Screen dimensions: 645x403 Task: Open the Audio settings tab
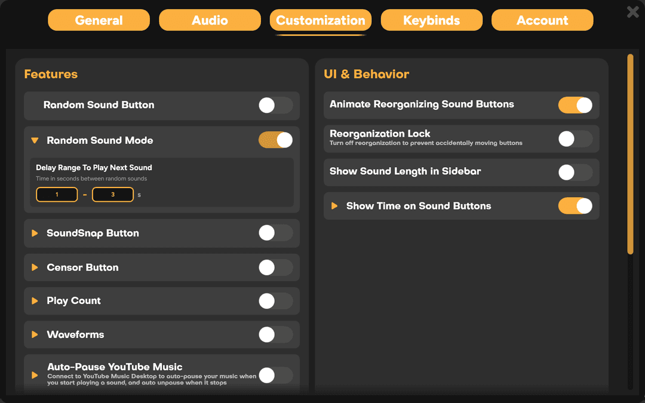pyautogui.click(x=210, y=20)
